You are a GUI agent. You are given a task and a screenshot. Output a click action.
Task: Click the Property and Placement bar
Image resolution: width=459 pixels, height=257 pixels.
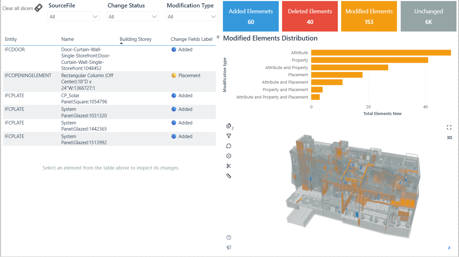coord(317,89)
